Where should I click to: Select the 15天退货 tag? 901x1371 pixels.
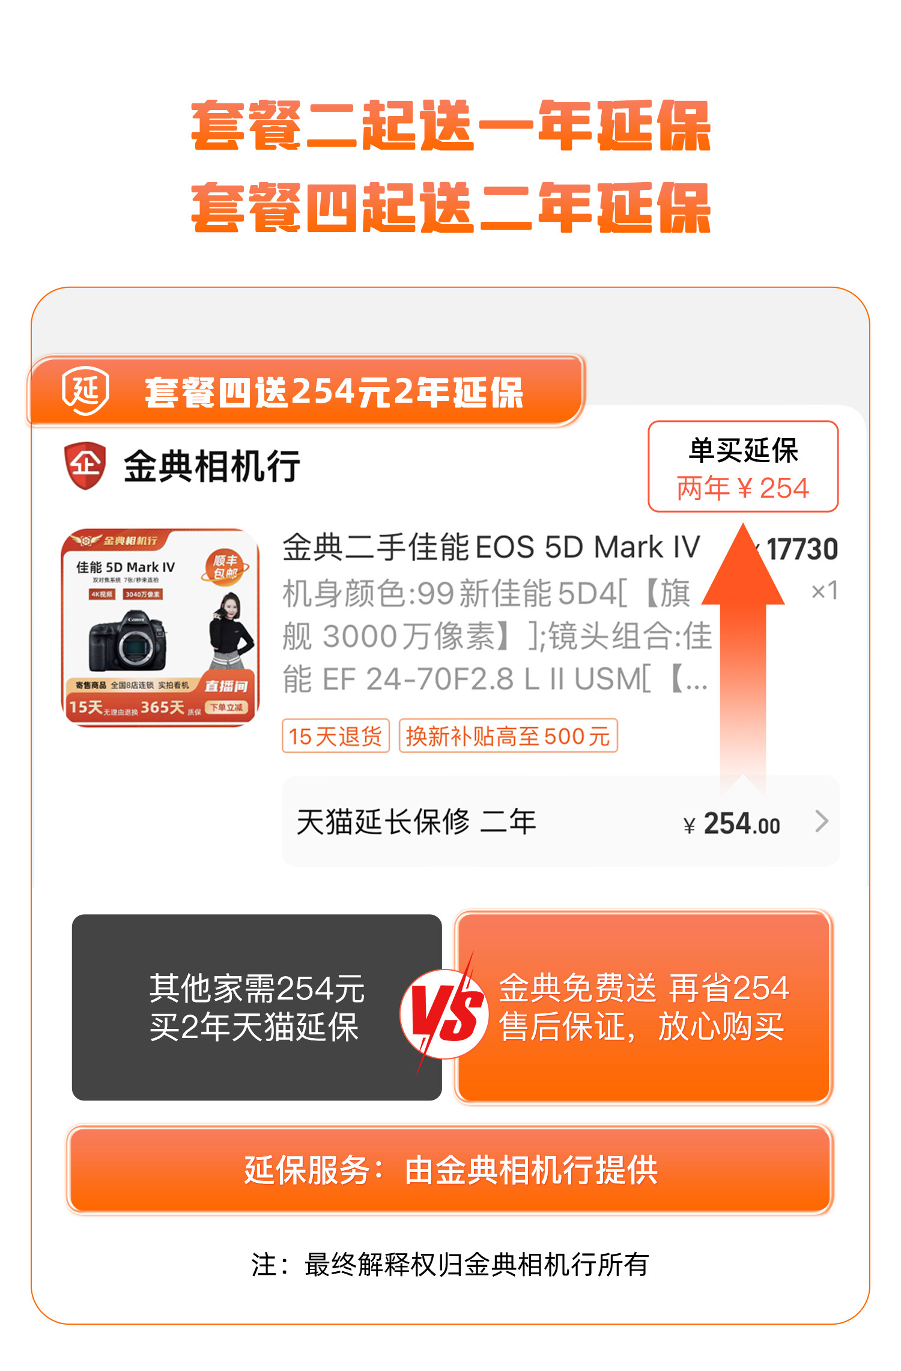[336, 736]
